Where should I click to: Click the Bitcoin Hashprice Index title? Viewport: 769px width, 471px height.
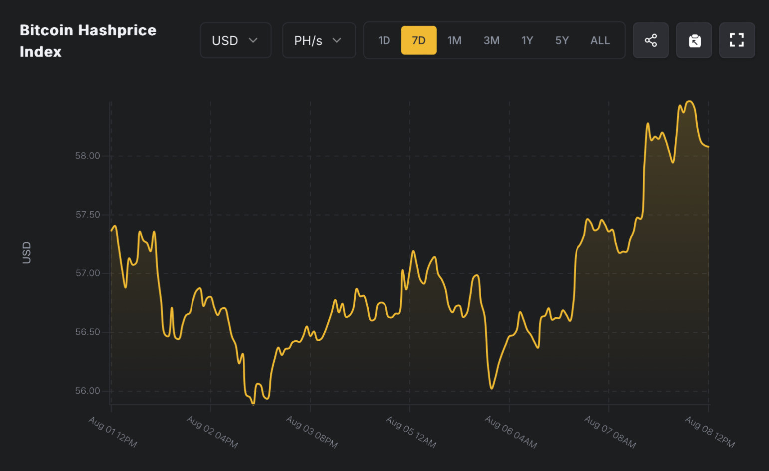(88, 41)
